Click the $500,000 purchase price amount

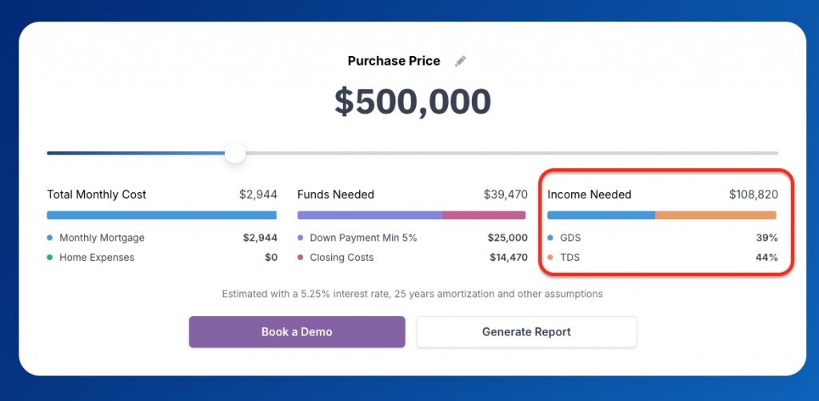pyautogui.click(x=413, y=102)
